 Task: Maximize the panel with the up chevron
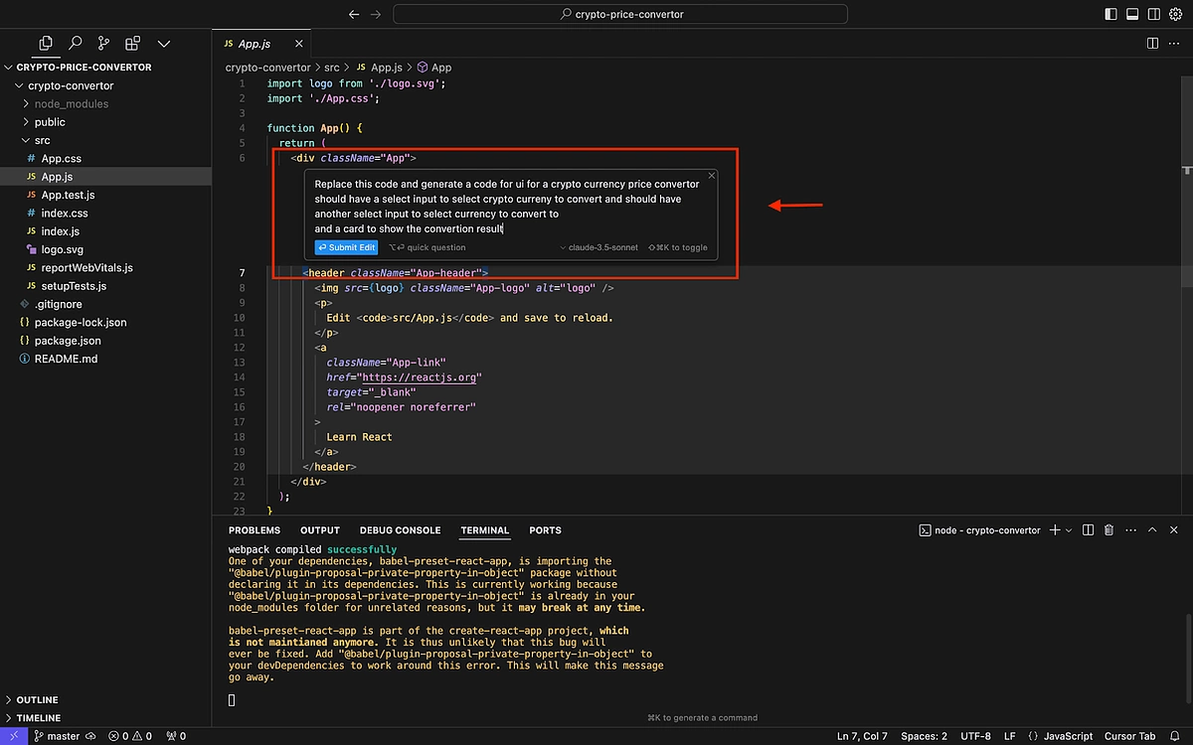coord(1153,530)
